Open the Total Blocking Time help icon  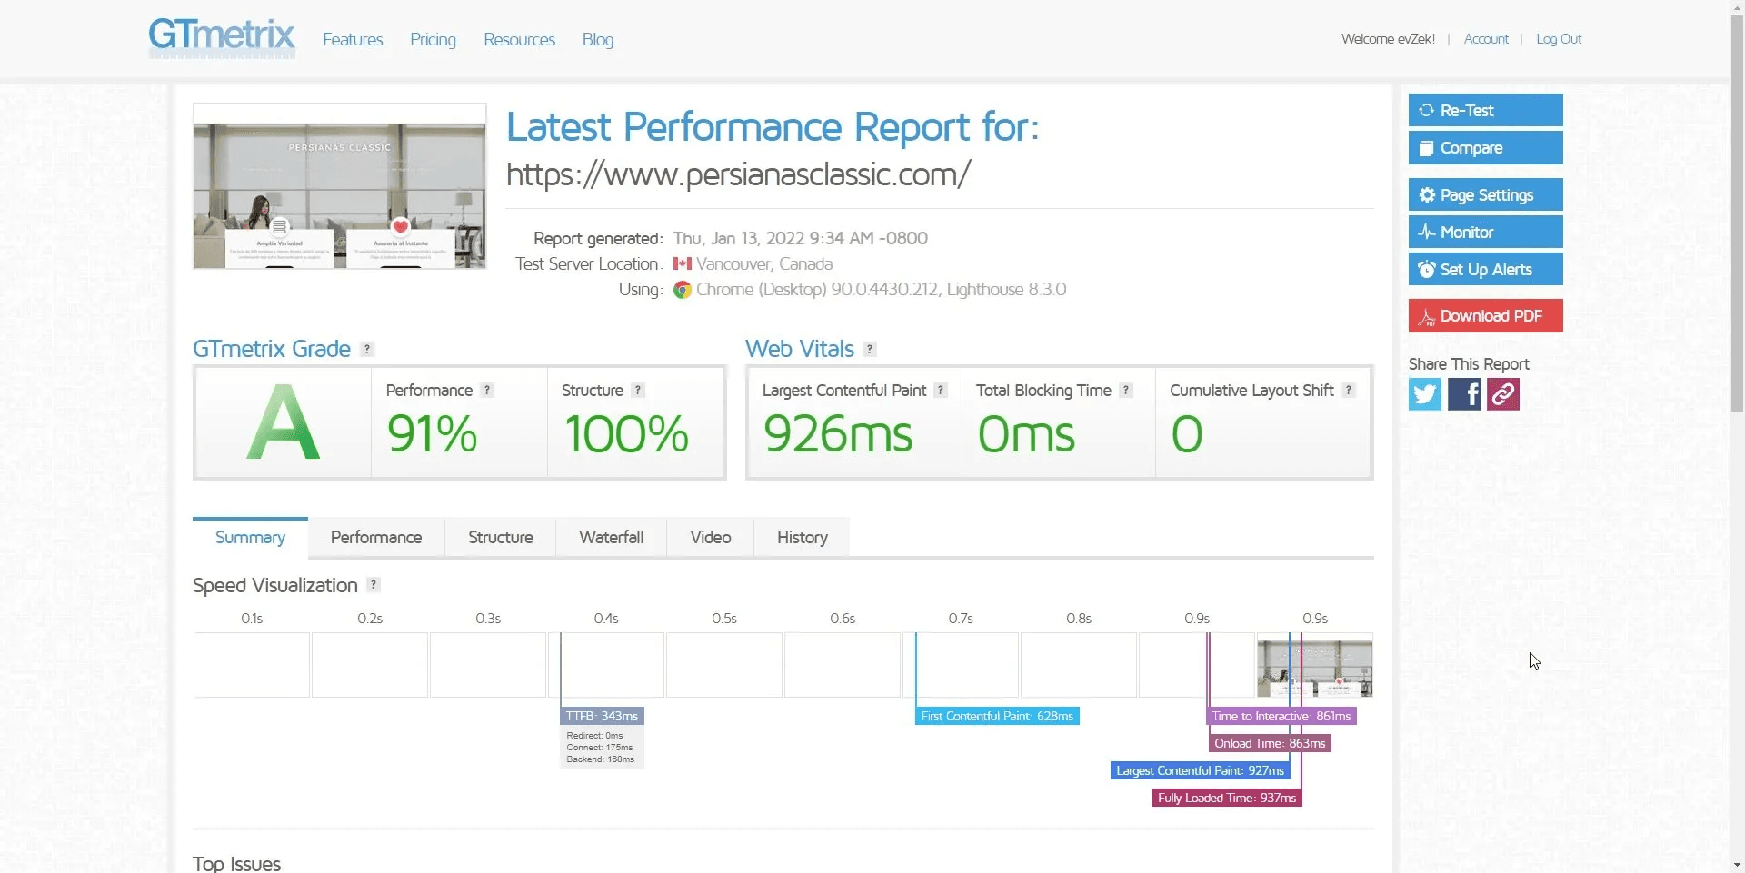point(1127,390)
